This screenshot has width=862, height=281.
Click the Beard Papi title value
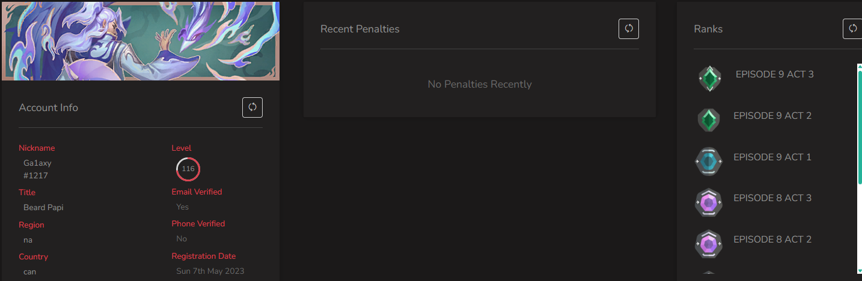[x=43, y=207]
